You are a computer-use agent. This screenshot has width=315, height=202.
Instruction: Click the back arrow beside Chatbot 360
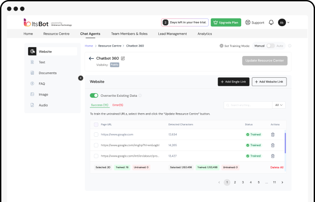click(91, 58)
